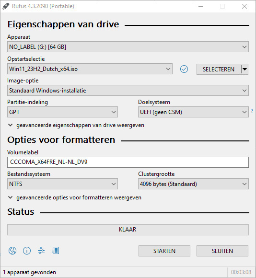256x278 pixels.
Task: Open the Apparaat device dropdown
Action: click(128, 47)
